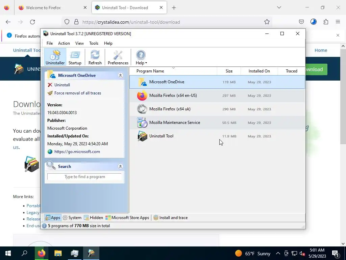Open the Firefox extensions icon
This screenshot has width=346, height=260.
point(326,22)
